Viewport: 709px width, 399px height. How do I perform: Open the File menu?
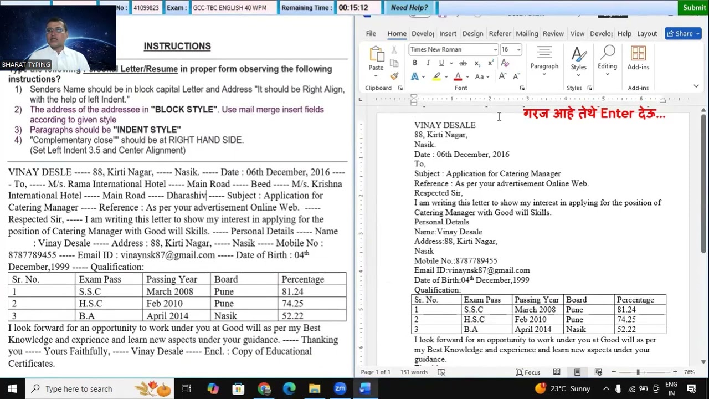click(x=371, y=34)
